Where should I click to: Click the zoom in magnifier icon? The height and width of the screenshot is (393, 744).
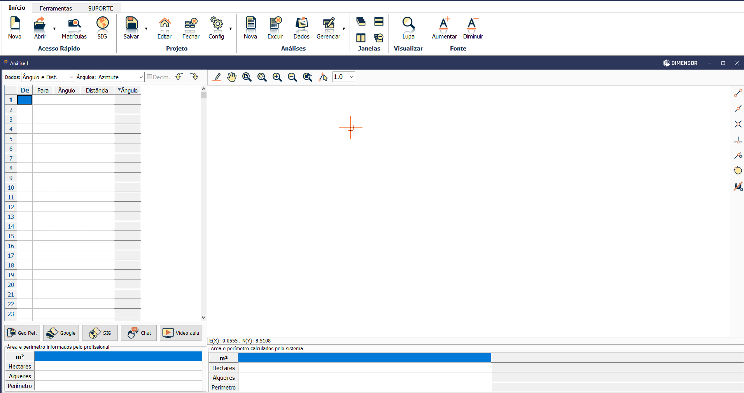coord(277,77)
